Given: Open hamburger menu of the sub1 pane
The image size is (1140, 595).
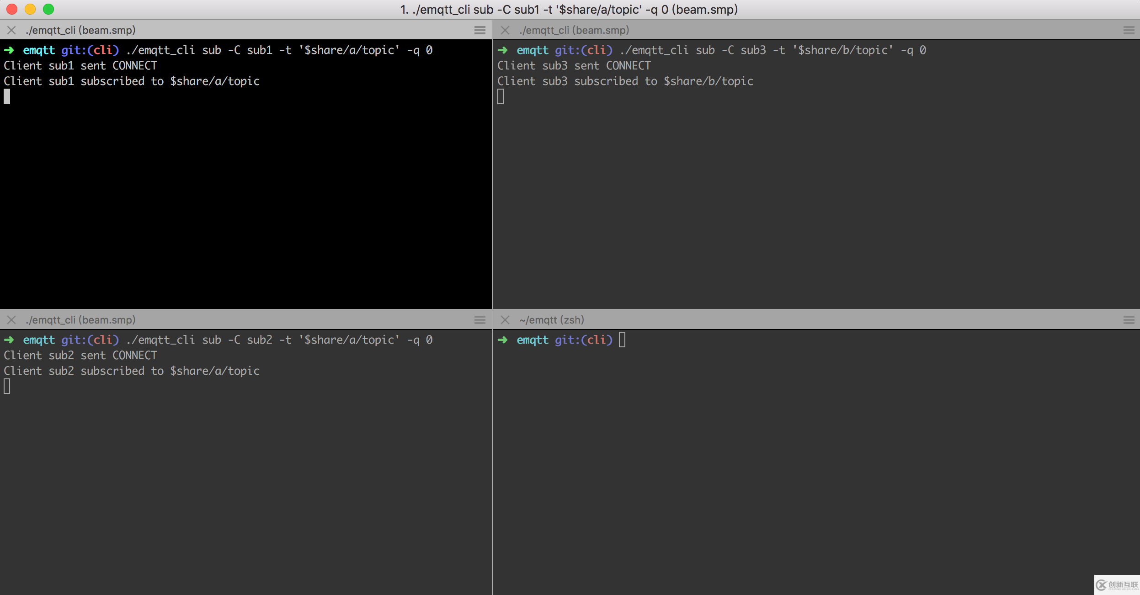Looking at the screenshot, I should (x=480, y=30).
